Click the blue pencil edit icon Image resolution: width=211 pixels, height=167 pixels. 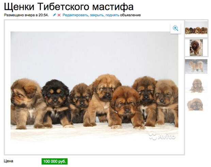tap(54, 15)
